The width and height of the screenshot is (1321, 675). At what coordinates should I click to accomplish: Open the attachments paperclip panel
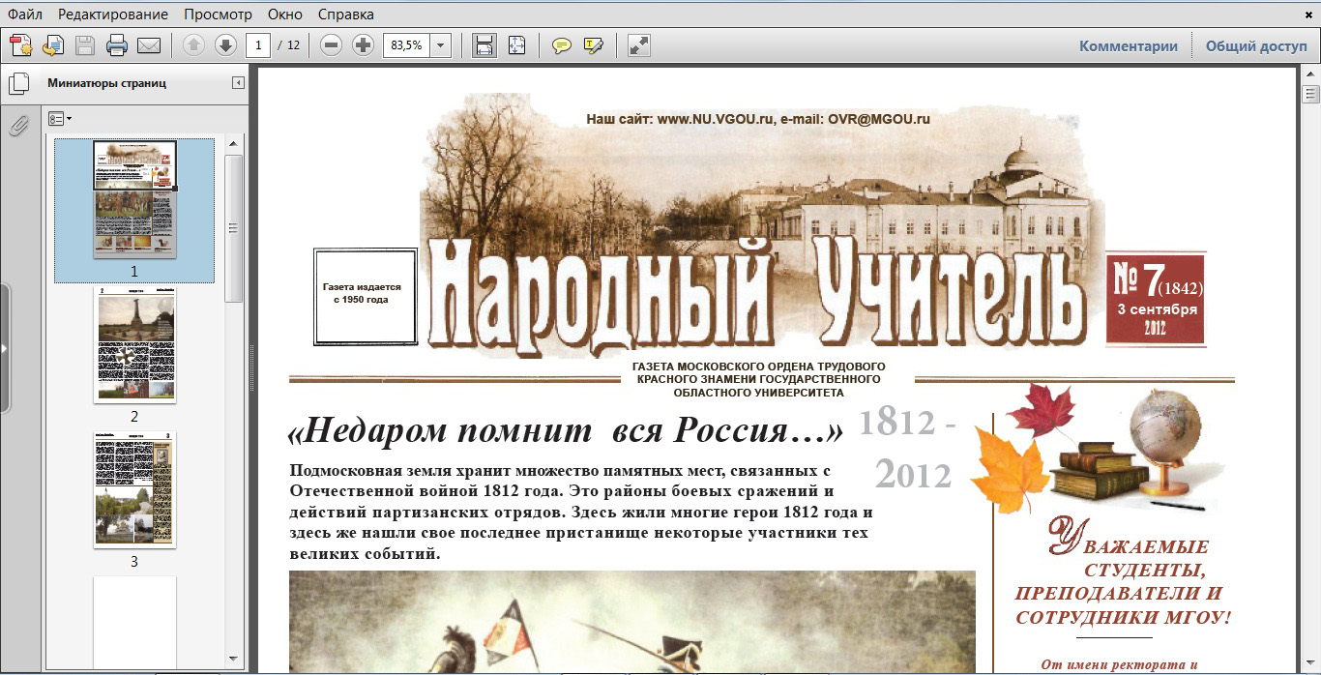(x=18, y=125)
